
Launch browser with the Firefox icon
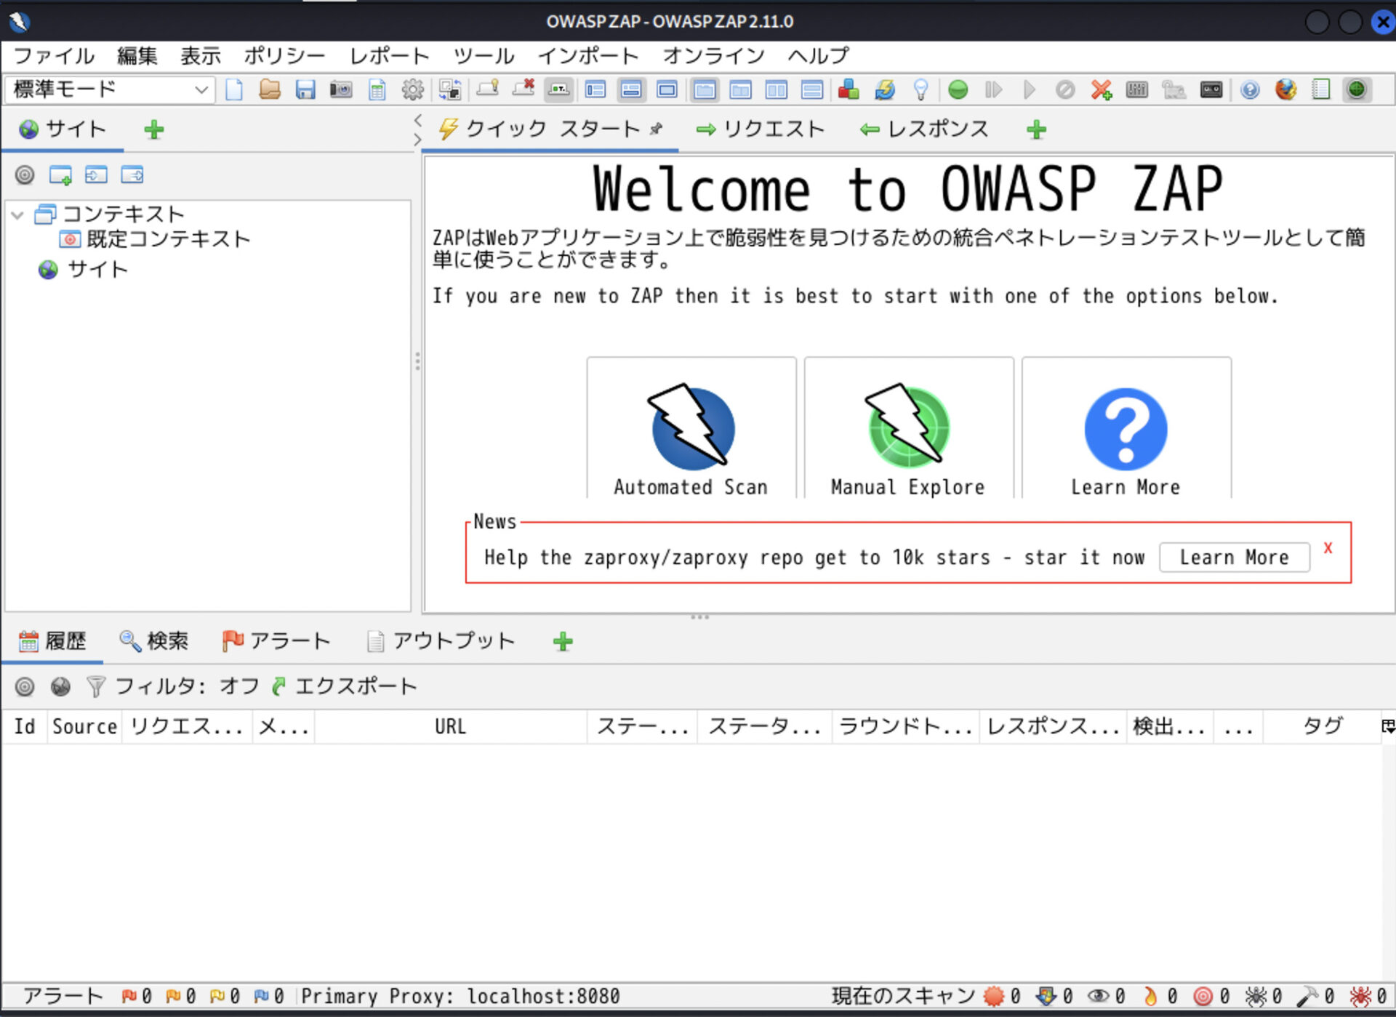[x=1285, y=89]
